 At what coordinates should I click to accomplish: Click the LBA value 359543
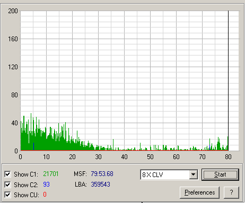pyautogui.click(x=100, y=184)
